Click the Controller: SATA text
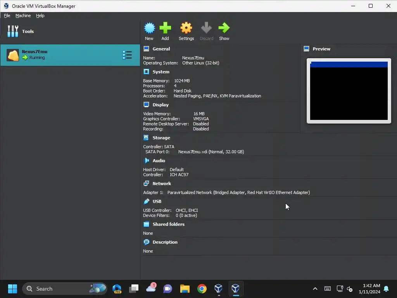Viewport: 397px width, 298px height. tap(159, 147)
